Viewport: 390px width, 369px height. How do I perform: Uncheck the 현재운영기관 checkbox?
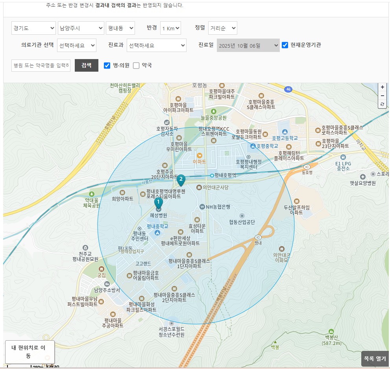[x=285, y=45]
